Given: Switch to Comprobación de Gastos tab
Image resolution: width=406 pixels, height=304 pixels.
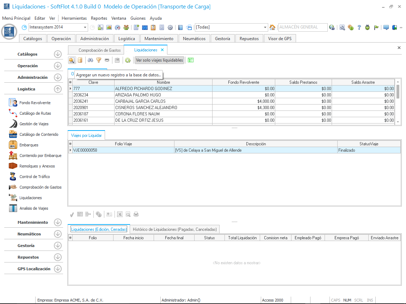Looking at the screenshot, I should [x=99, y=50].
